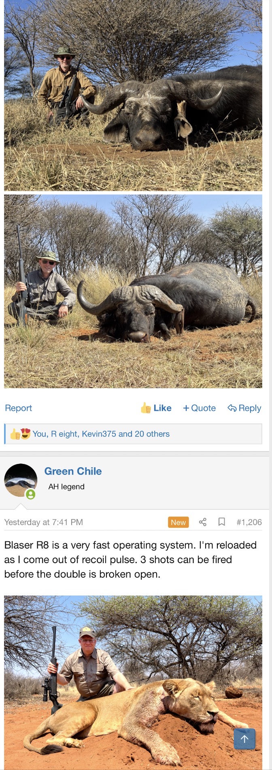Open the hunter-left buffalo photo with blue sky
Screen dimensions: 272x770
pyautogui.click(x=133, y=95)
